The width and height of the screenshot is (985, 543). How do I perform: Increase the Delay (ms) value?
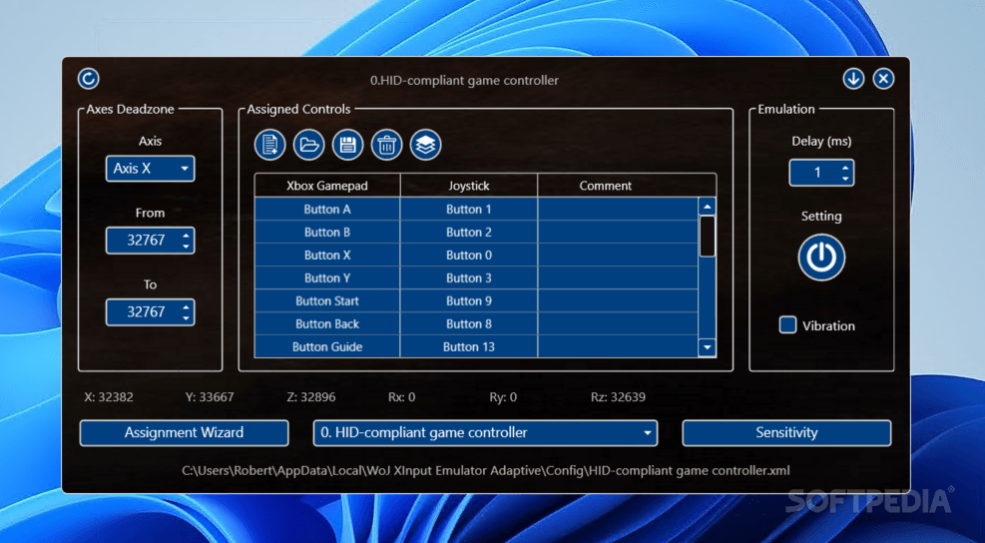coord(845,168)
